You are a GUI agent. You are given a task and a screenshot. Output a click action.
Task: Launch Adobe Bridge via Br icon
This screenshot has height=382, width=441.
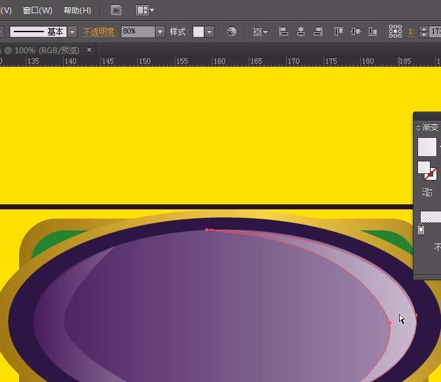pyautogui.click(x=116, y=11)
